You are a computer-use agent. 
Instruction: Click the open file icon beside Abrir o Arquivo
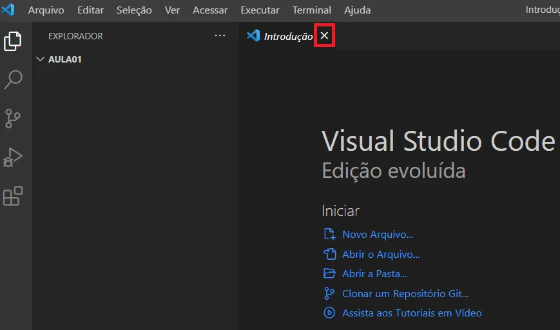pos(329,254)
